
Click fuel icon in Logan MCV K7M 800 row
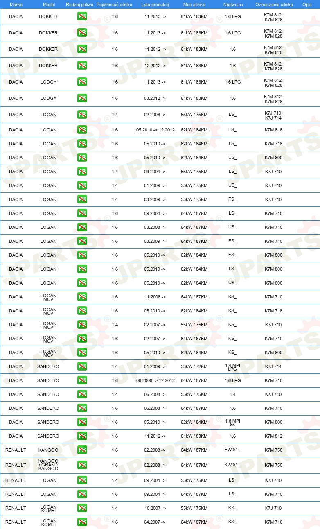pyautogui.click(x=82, y=353)
